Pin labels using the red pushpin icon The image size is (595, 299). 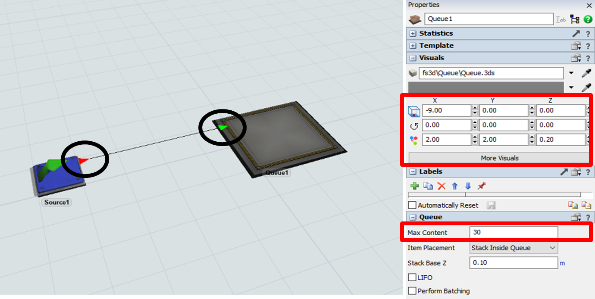click(x=482, y=186)
